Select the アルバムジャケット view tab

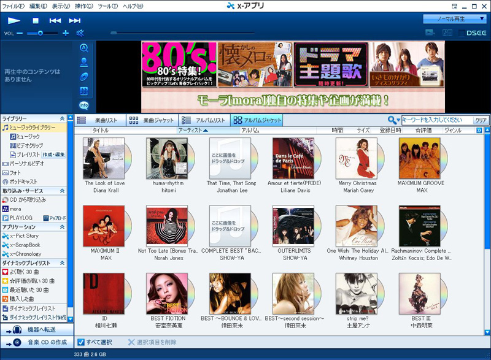pyautogui.click(x=257, y=120)
